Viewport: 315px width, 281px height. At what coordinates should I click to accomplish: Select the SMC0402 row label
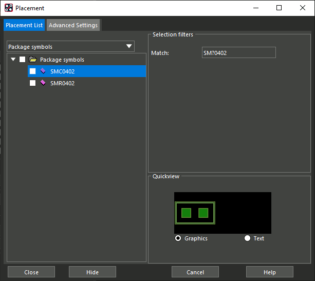point(63,71)
